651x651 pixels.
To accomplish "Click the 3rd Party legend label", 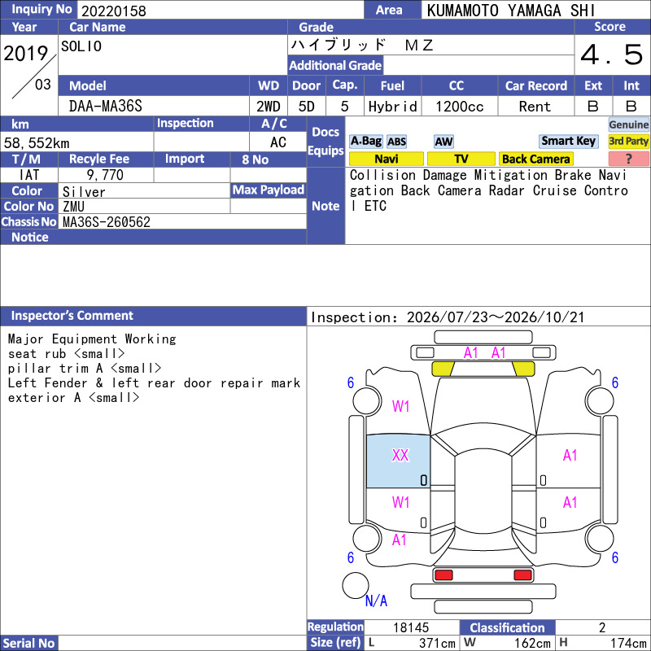I will click(x=628, y=141).
